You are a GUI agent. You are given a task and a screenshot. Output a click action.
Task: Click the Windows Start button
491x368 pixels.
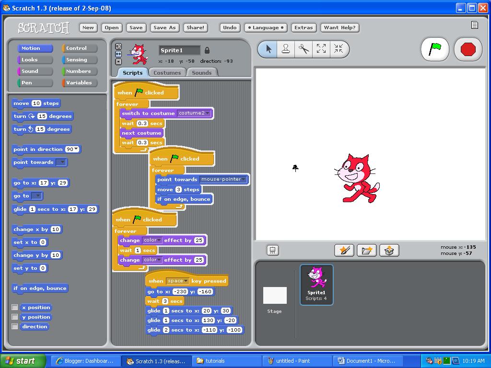[x=23, y=361]
